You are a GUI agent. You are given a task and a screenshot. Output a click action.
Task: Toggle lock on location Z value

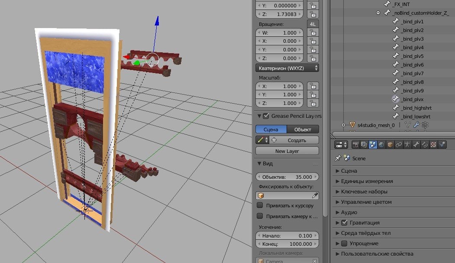pyautogui.click(x=313, y=14)
